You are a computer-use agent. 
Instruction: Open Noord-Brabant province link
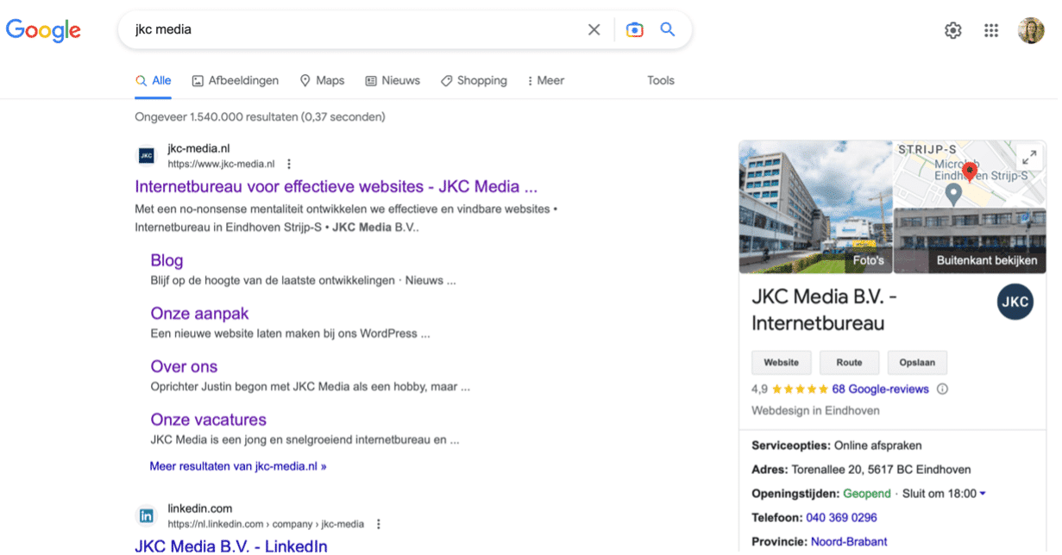tap(849, 542)
